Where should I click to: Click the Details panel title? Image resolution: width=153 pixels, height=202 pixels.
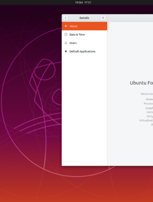(84, 18)
